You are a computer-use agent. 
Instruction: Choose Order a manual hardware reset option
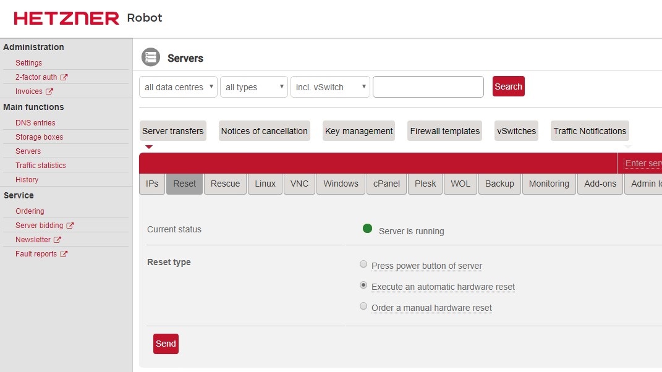[363, 306]
